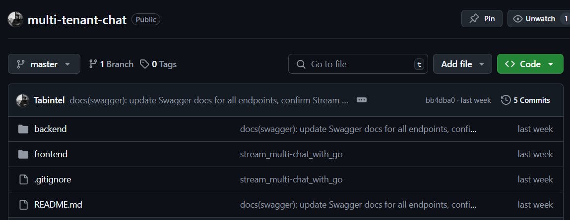
Task: Open commit hash bb4dba0
Action: pyautogui.click(x=440, y=100)
